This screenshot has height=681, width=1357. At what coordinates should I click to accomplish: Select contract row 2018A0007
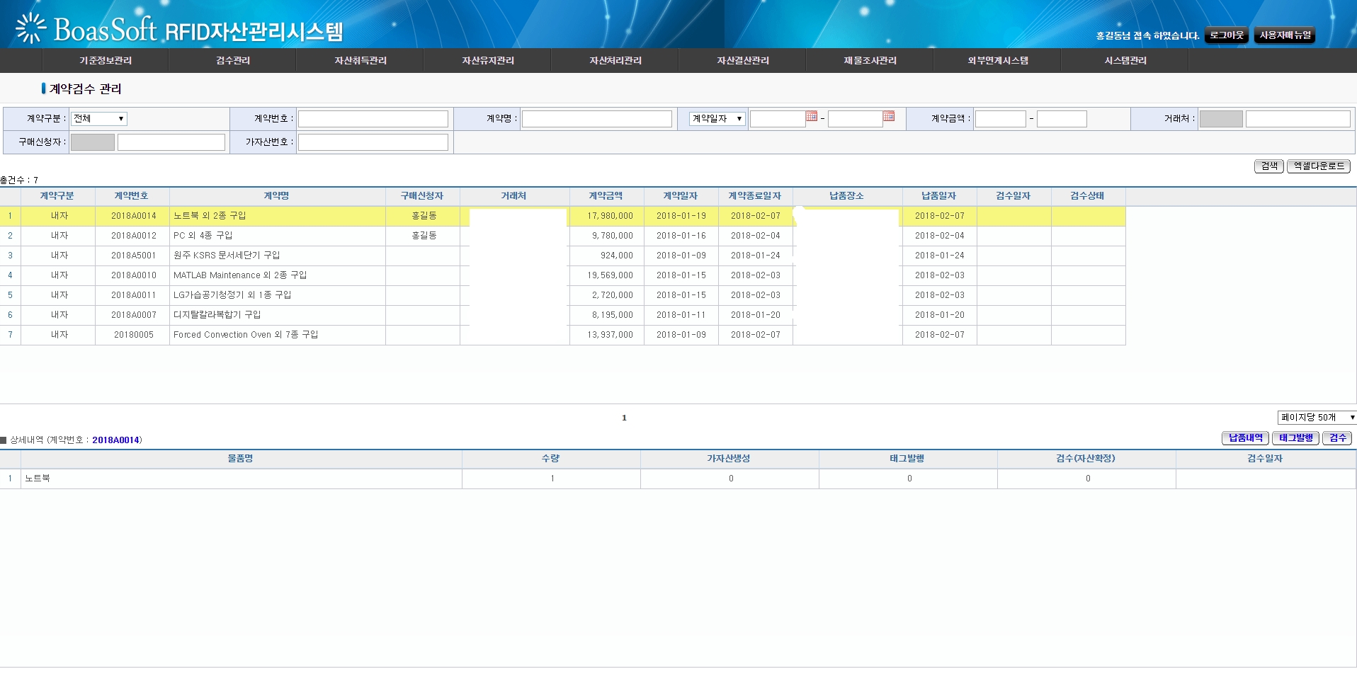coord(563,315)
